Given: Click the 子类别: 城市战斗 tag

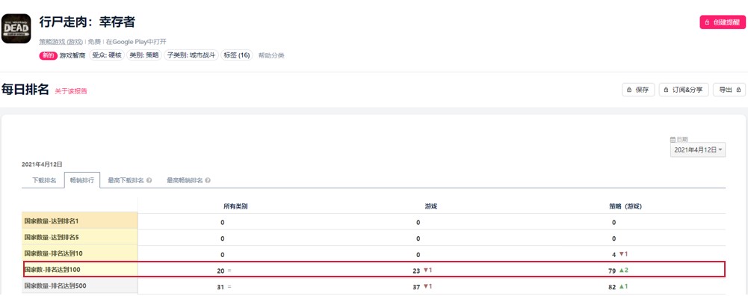Looking at the screenshot, I should point(191,55).
